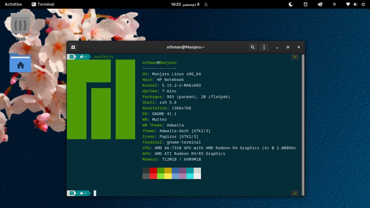Expand the terminal three-dot menu

pyautogui.click(x=264, y=47)
